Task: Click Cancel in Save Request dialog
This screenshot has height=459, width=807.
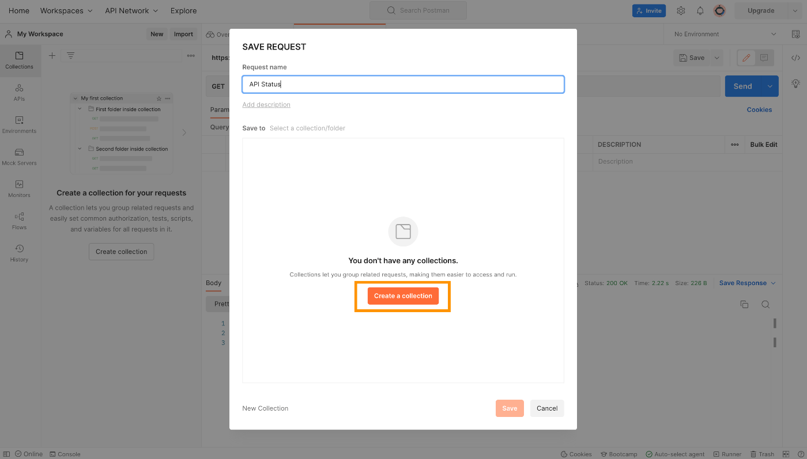Action: pyautogui.click(x=547, y=408)
